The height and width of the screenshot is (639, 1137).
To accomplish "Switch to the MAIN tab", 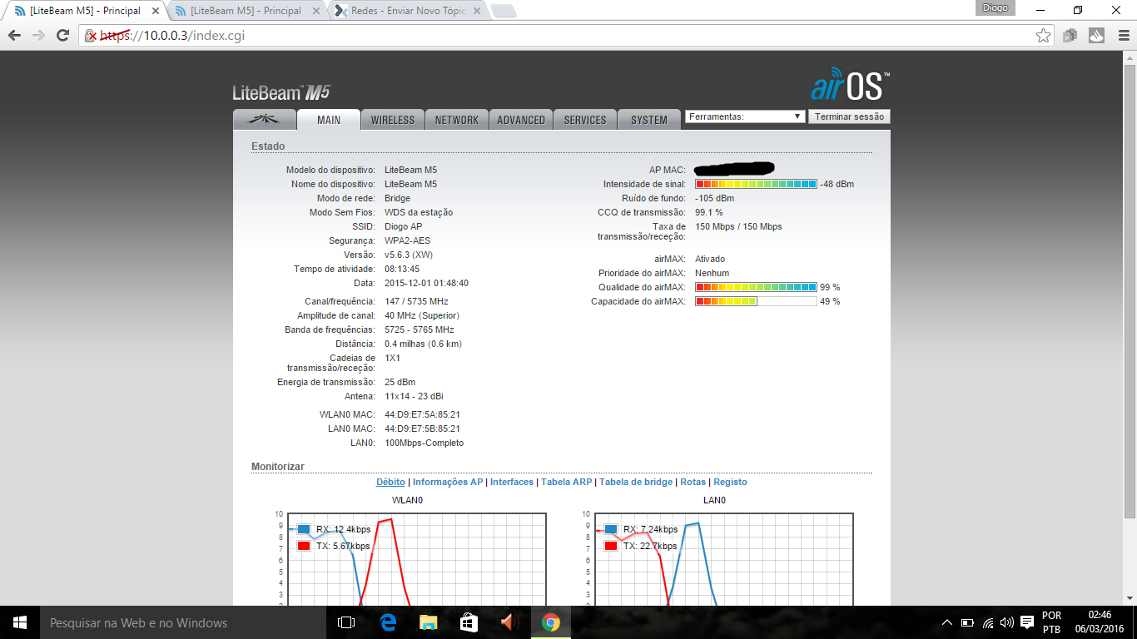I will [329, 120].
